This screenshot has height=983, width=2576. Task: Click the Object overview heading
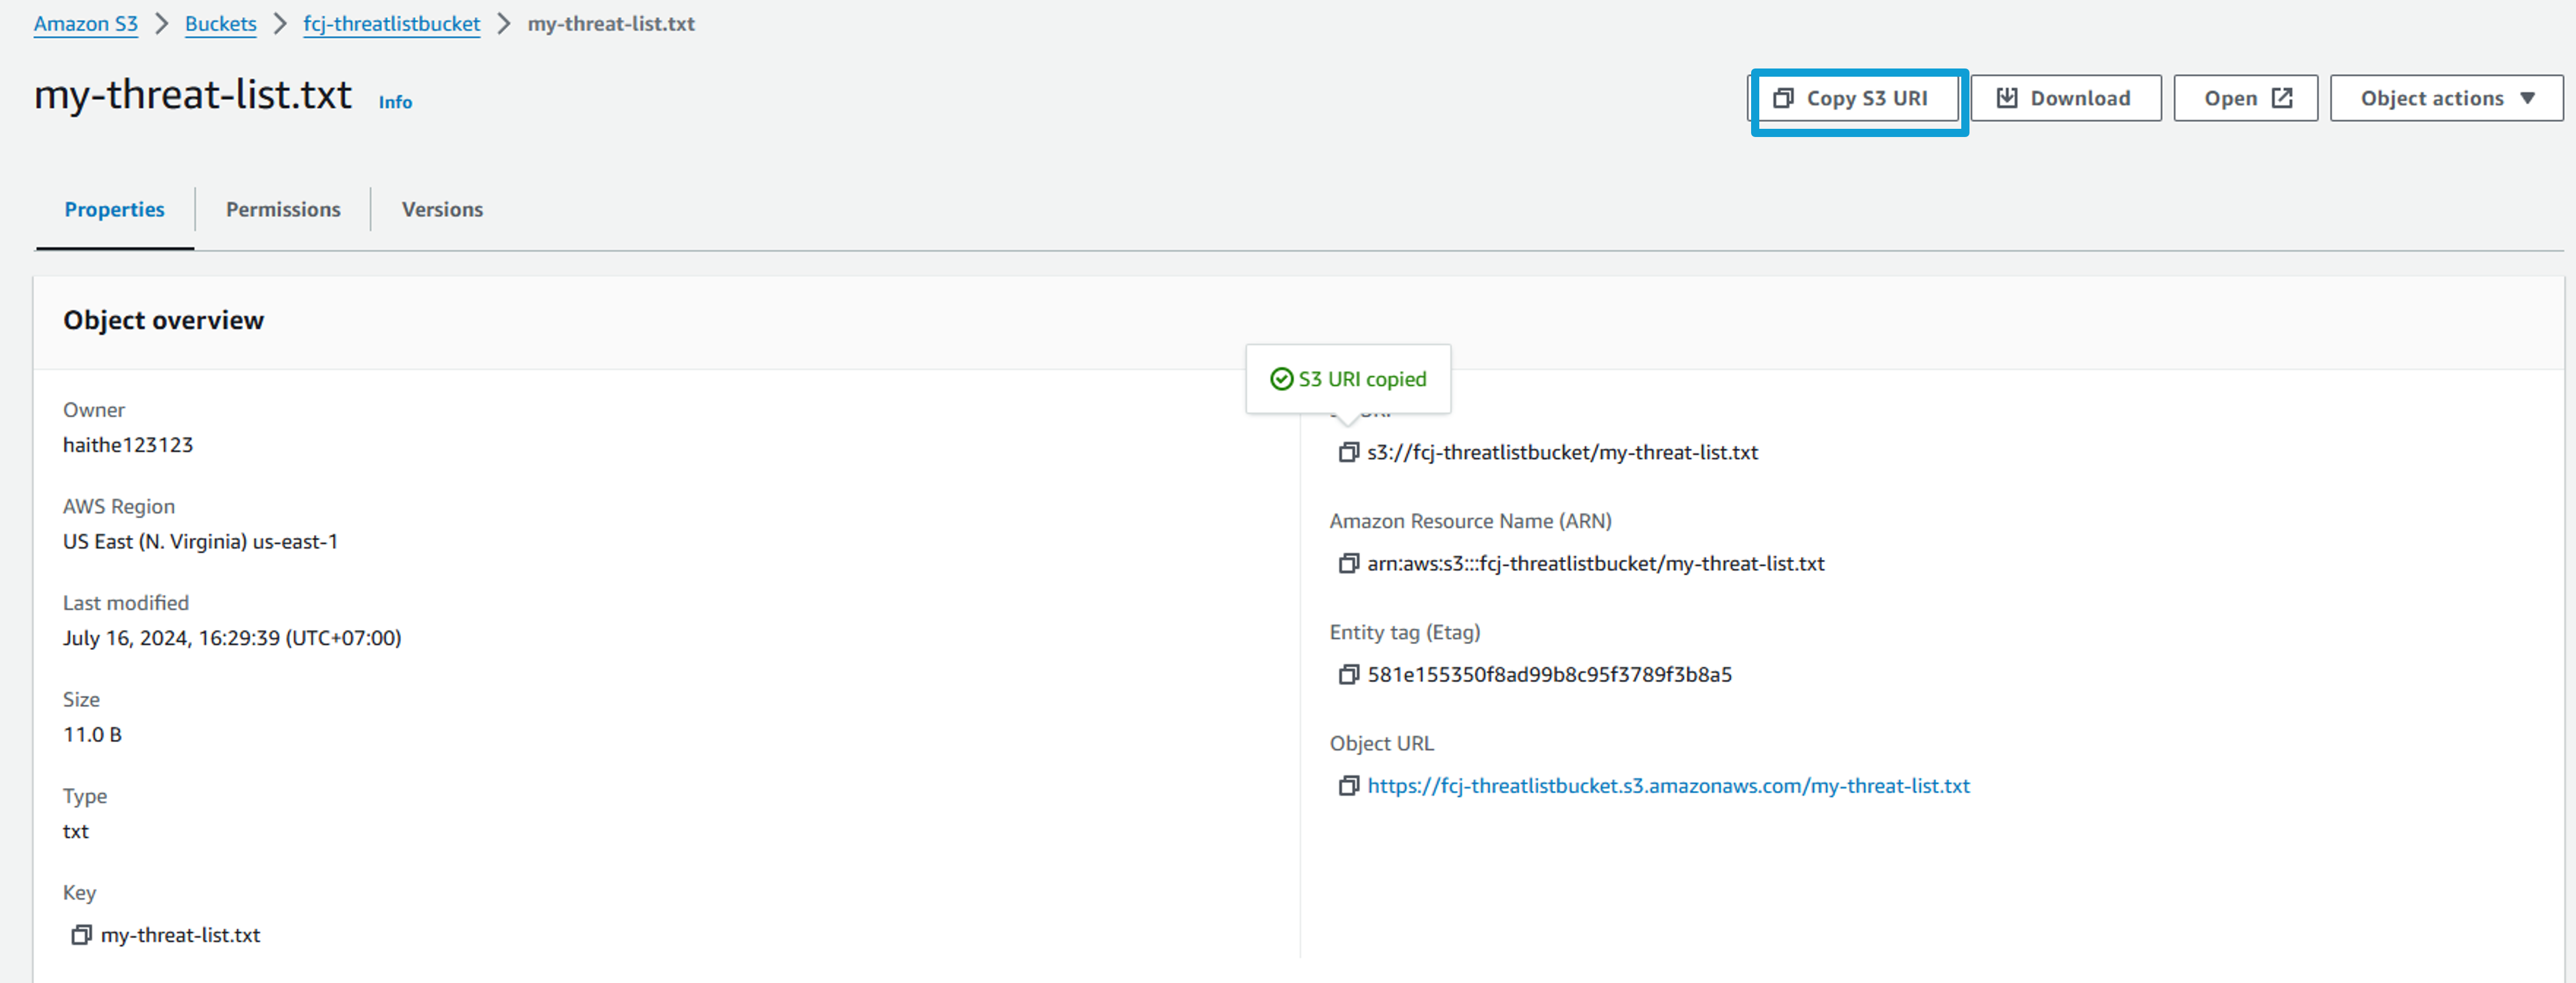(164, 320)
